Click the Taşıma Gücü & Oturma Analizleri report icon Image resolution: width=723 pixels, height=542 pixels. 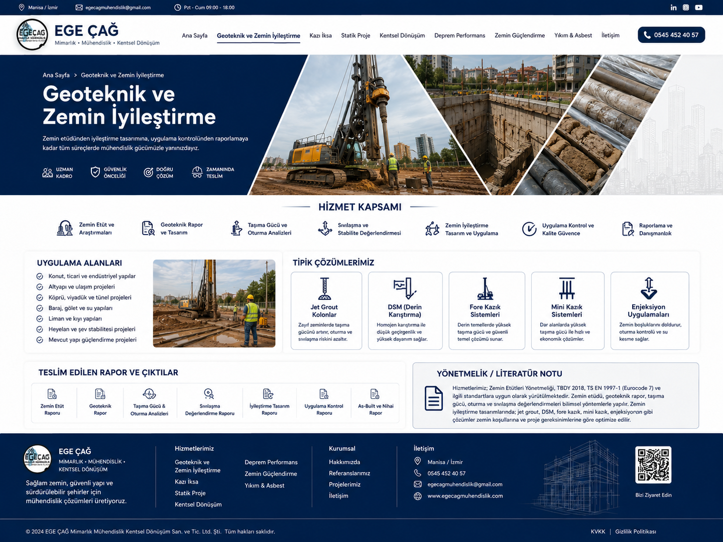(149, 394)
